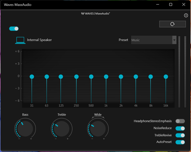The width and height of the screenshot is (191, 152).
Task: Click plus sign beside Bass knob
Action: pos(31,139)
